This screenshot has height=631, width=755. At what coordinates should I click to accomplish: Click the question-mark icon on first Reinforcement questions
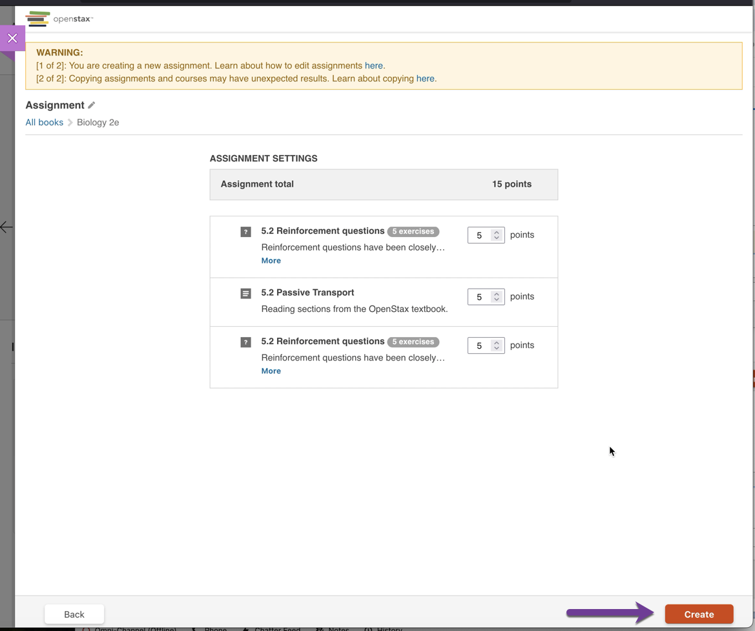pyautogui.click(x=245, y=231)
